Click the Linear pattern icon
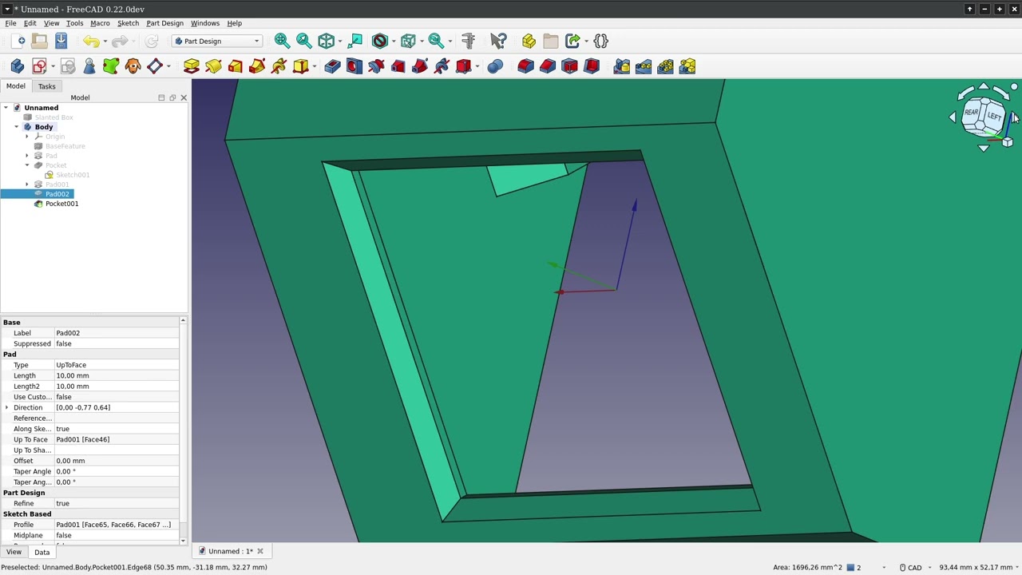The width and height of the screenshot is (1022, 575). (644, 66)
